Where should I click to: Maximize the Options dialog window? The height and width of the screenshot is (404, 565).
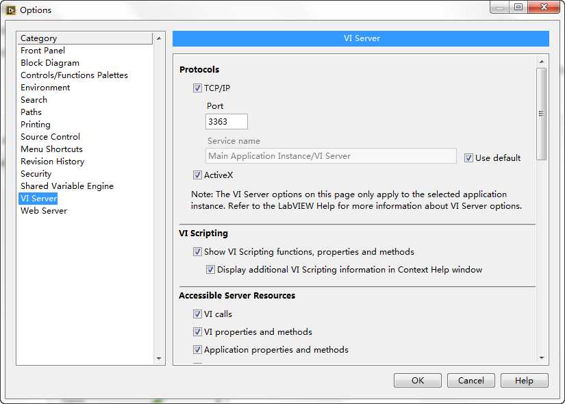pos(518,7)
